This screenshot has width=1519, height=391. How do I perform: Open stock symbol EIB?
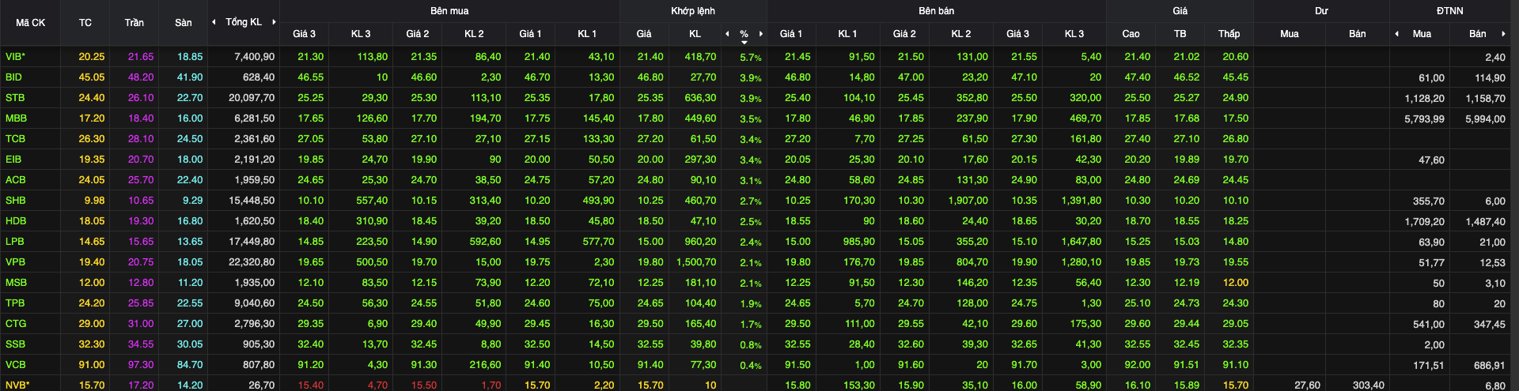(x=13, y=160)
